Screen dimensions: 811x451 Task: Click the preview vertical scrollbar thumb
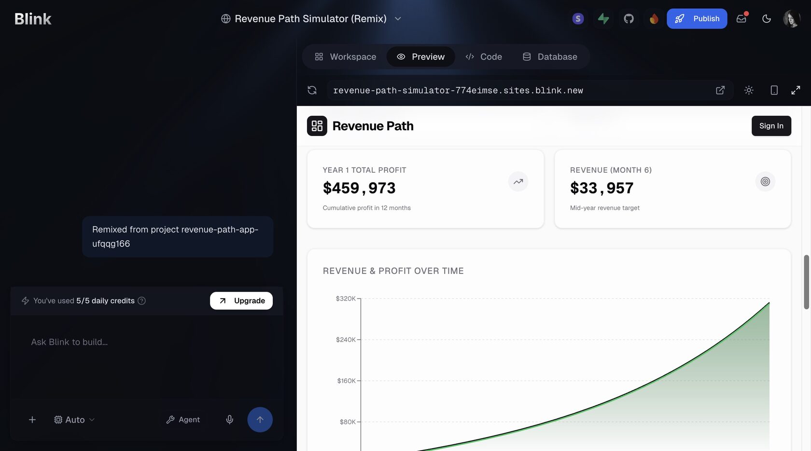806,282
